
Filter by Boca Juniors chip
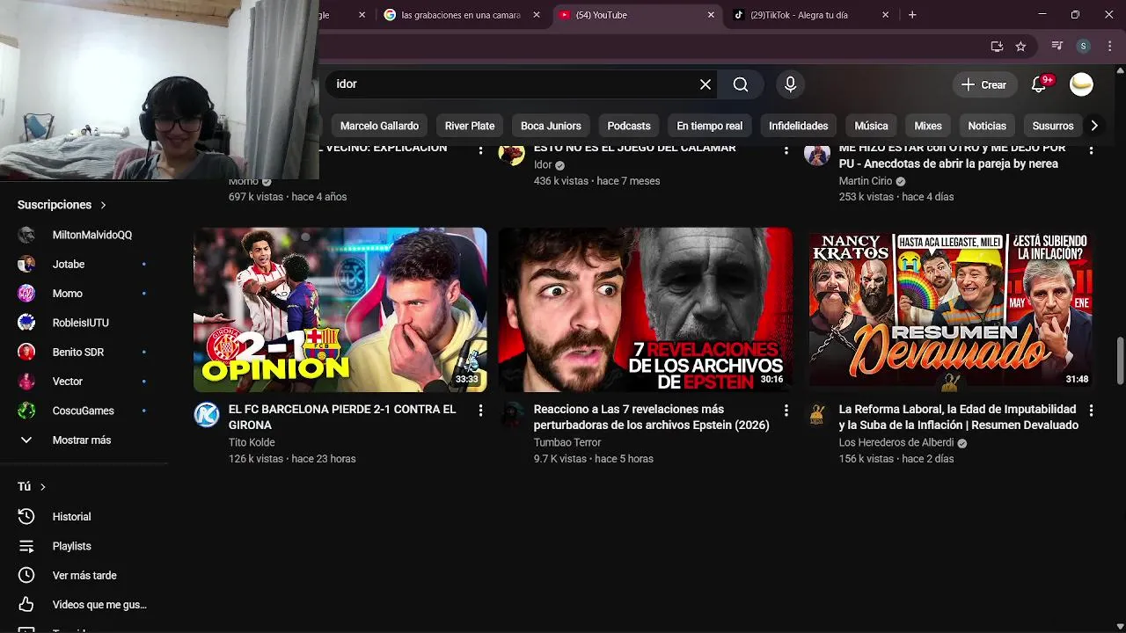551,126
